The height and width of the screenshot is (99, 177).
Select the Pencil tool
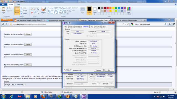click(x=32, y=9)
